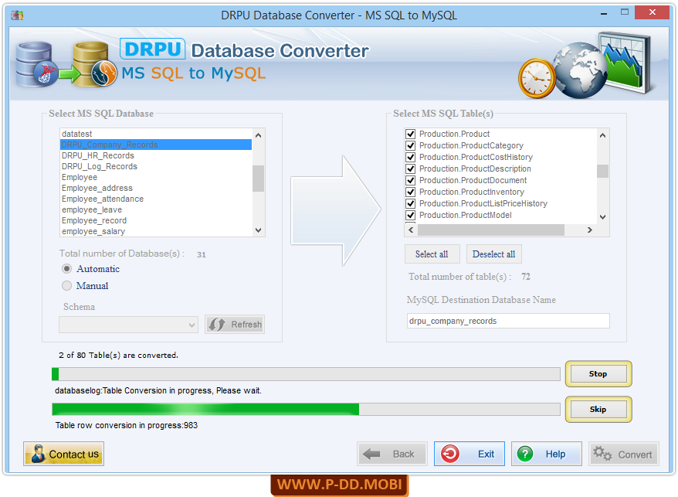678x497 pixels.
Task: Uncheck Production.ProductCostHistory table
Action: click(x=410, y=157)
